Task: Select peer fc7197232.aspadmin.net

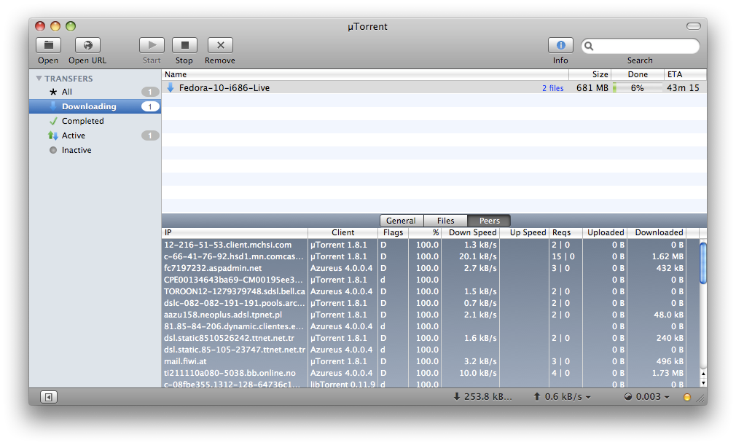Action: 213,268
